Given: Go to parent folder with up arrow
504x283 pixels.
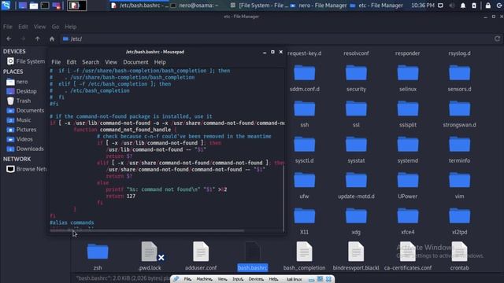Looking at the screenshot, I should click(38, 39).
